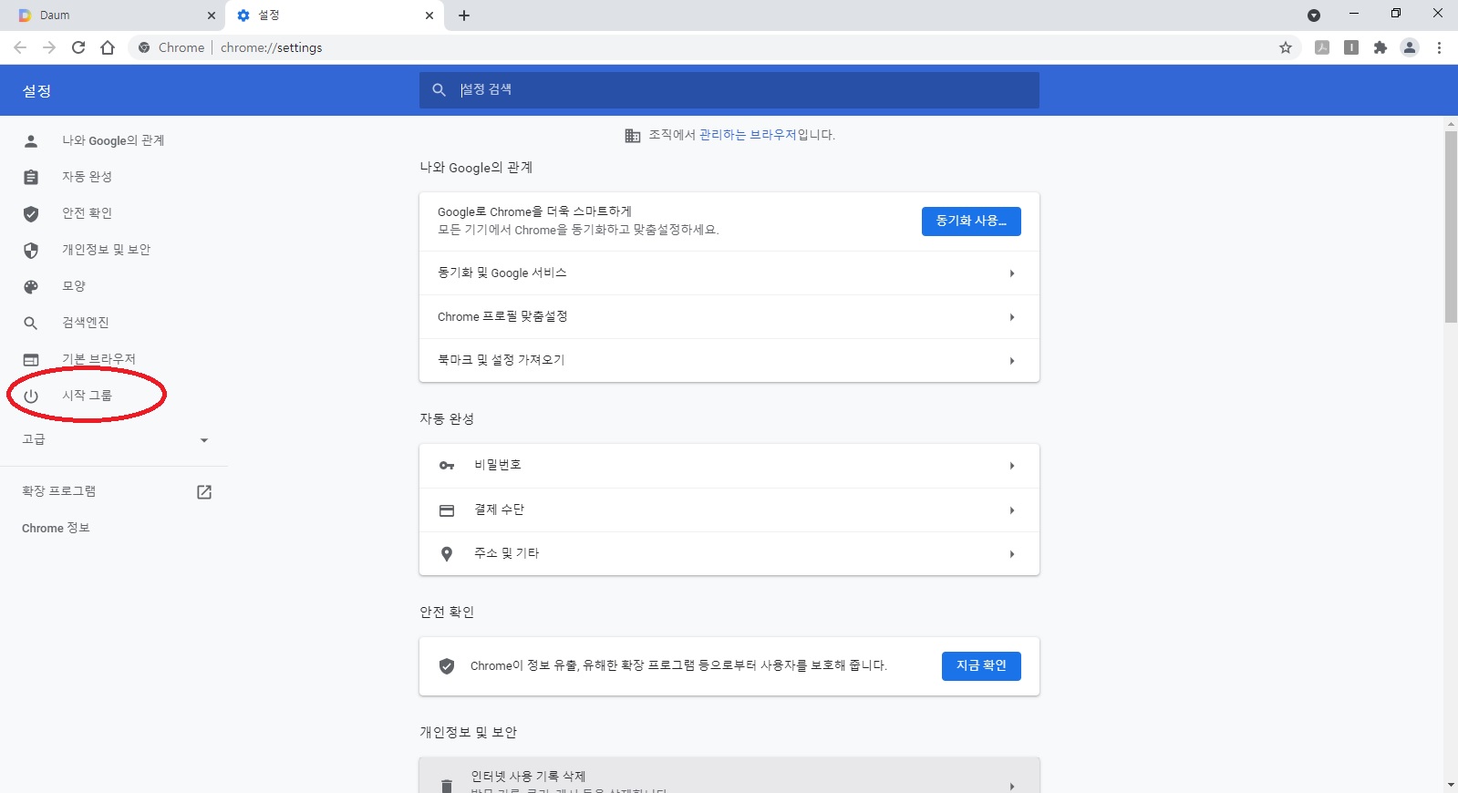The width and height of the screenshot is (1458, 793).
Task: Click the location pin icon beside 주소 및 기타
Action: tap(447, 554)
